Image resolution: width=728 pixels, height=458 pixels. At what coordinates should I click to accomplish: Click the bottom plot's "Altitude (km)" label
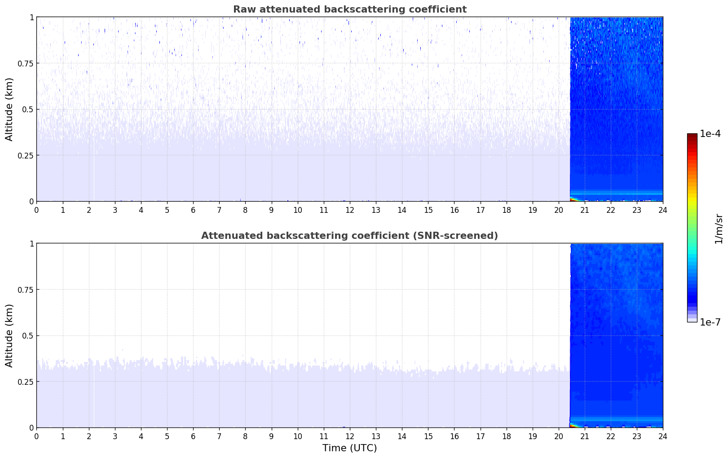click(9, 335)
